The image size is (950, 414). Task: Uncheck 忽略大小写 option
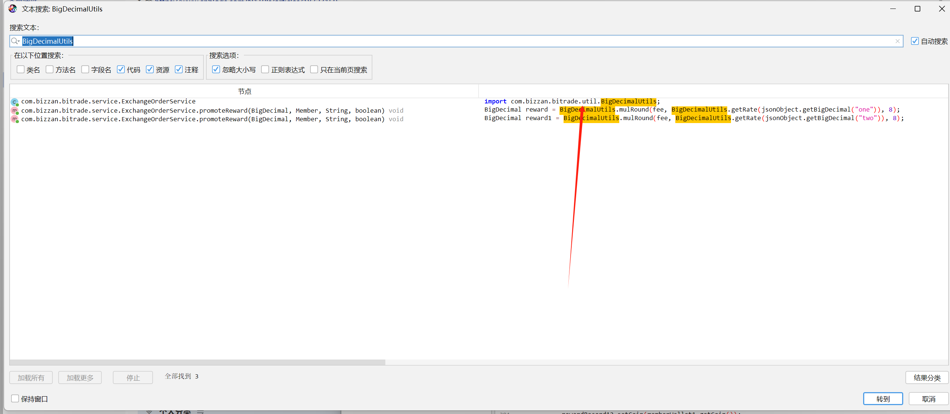[x=216, y=69]
